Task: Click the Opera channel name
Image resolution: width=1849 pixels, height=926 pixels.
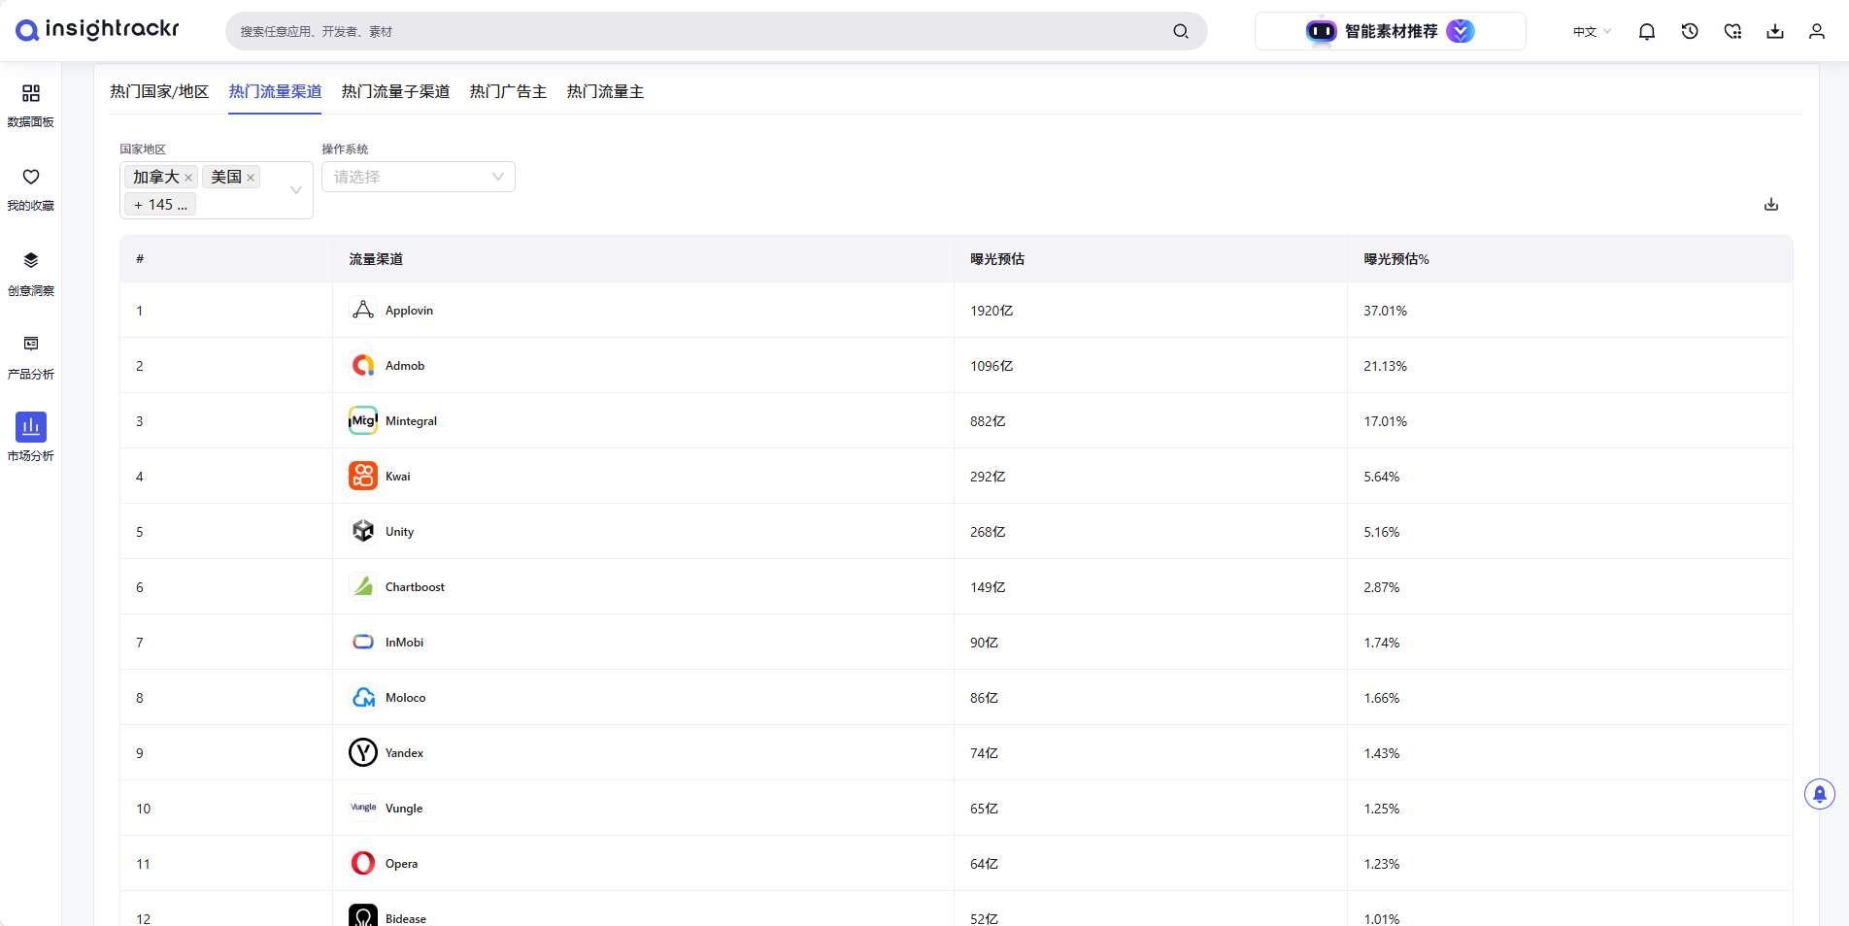Action: point(401,864)
